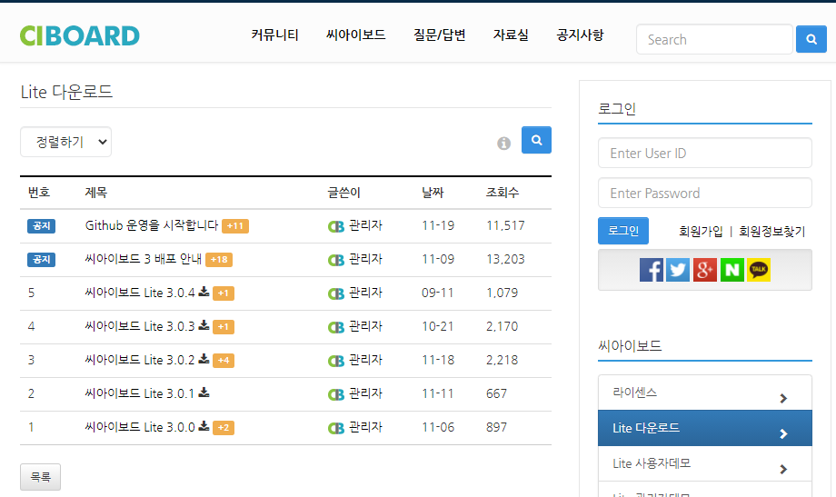Open the 커뮤니티 menu
Viewport: 836px width, 497px height.
click(x=274, y=35)
